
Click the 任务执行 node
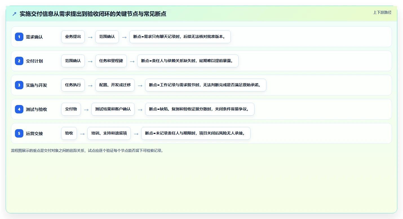click(x=73, y=85)
